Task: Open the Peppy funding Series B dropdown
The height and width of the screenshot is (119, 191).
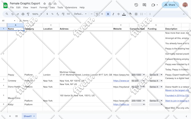Action: pos(156,75)
